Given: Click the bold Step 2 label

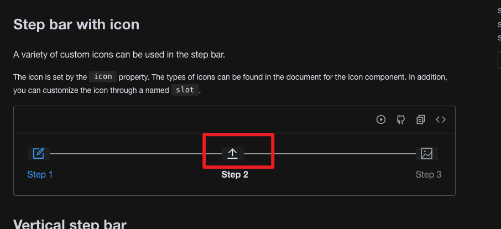Looking at the screenshot, I should (235, 175).
